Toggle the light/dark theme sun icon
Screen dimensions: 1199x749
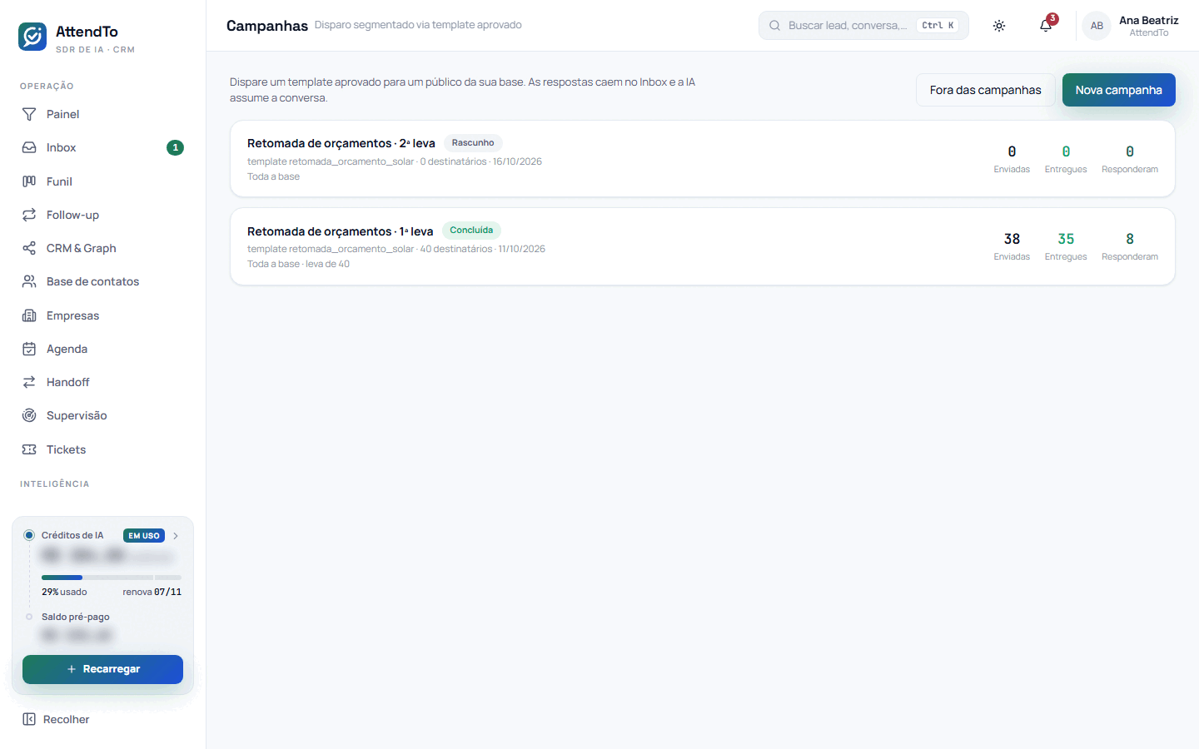tap(999, 26)
